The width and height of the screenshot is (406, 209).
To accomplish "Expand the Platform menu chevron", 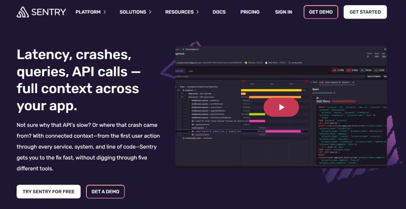I will [x=105, y=12].
